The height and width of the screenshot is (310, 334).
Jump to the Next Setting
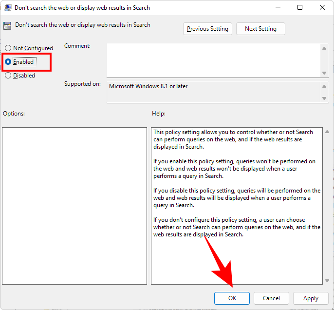(x=260, y=29)
